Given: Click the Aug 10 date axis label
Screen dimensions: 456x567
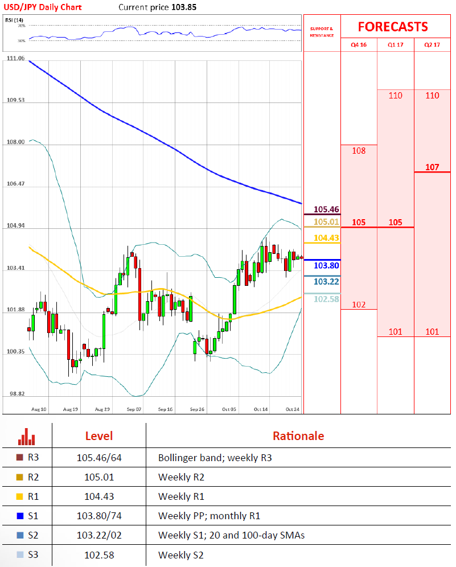Looking at the screenshot, I should coord(39,409).
